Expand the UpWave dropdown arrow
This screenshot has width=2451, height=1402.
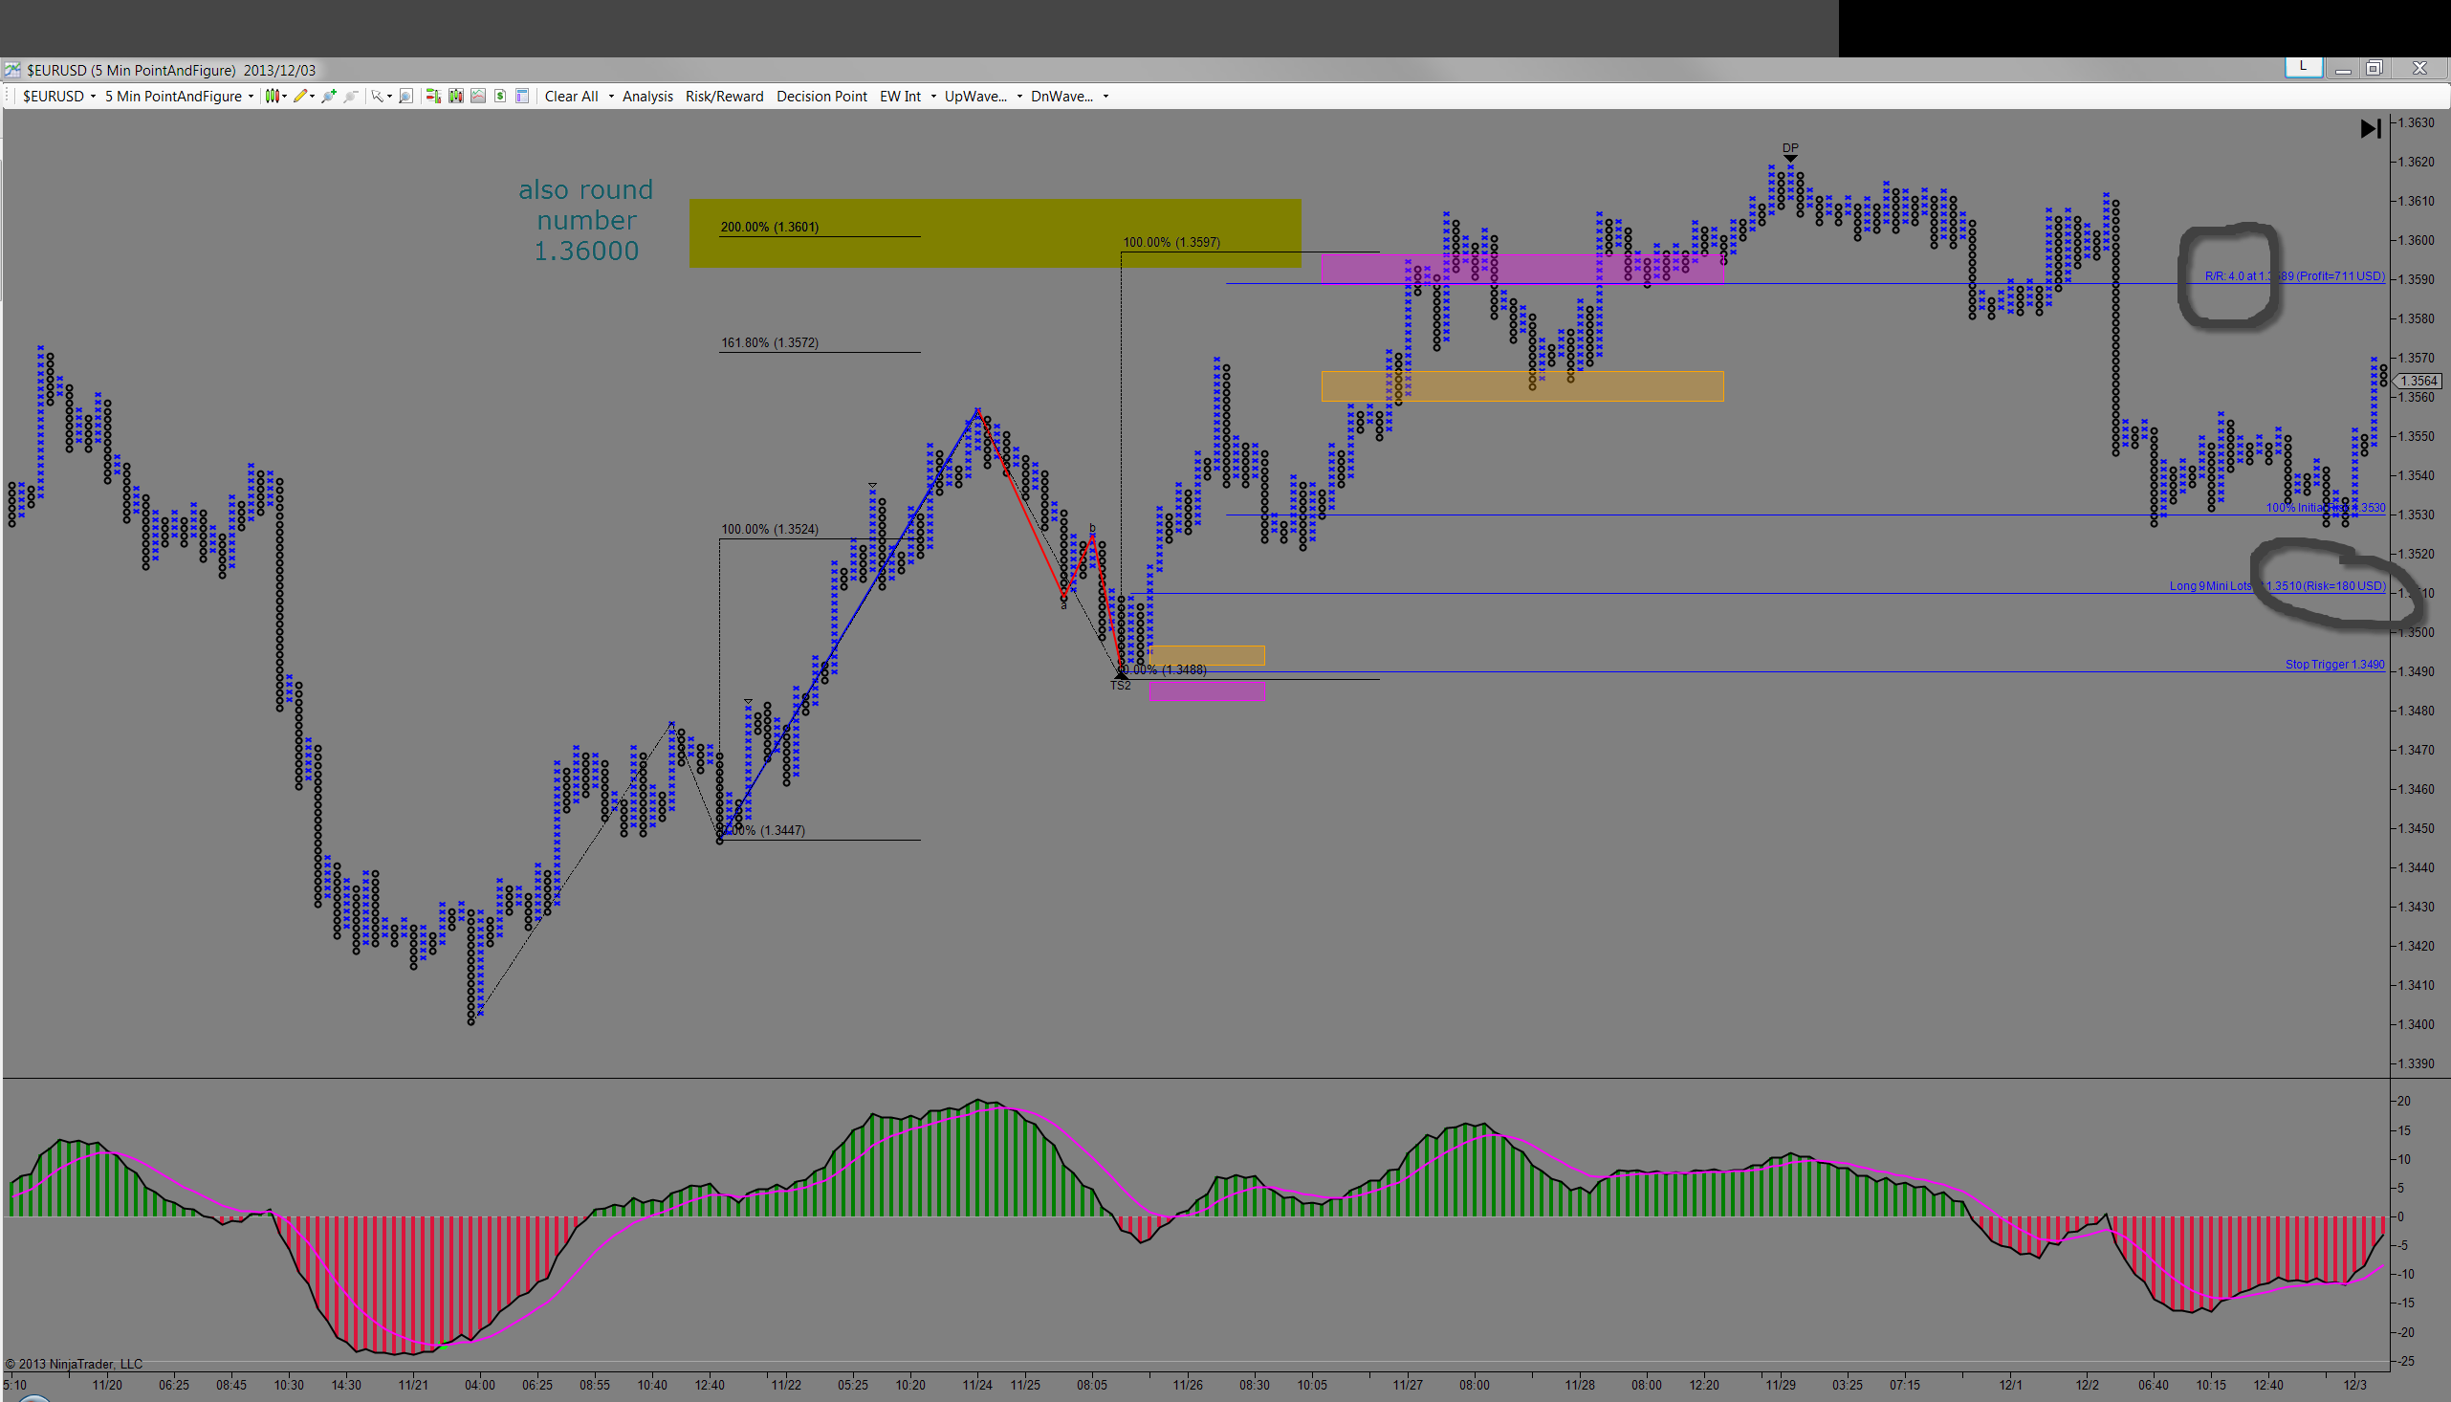pos(1019,97)
